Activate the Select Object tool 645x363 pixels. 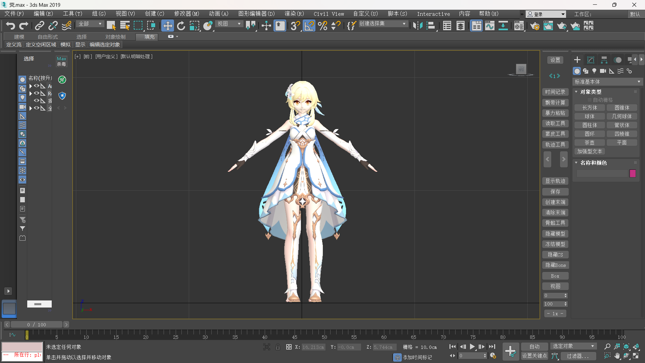(x=111, y=26)
